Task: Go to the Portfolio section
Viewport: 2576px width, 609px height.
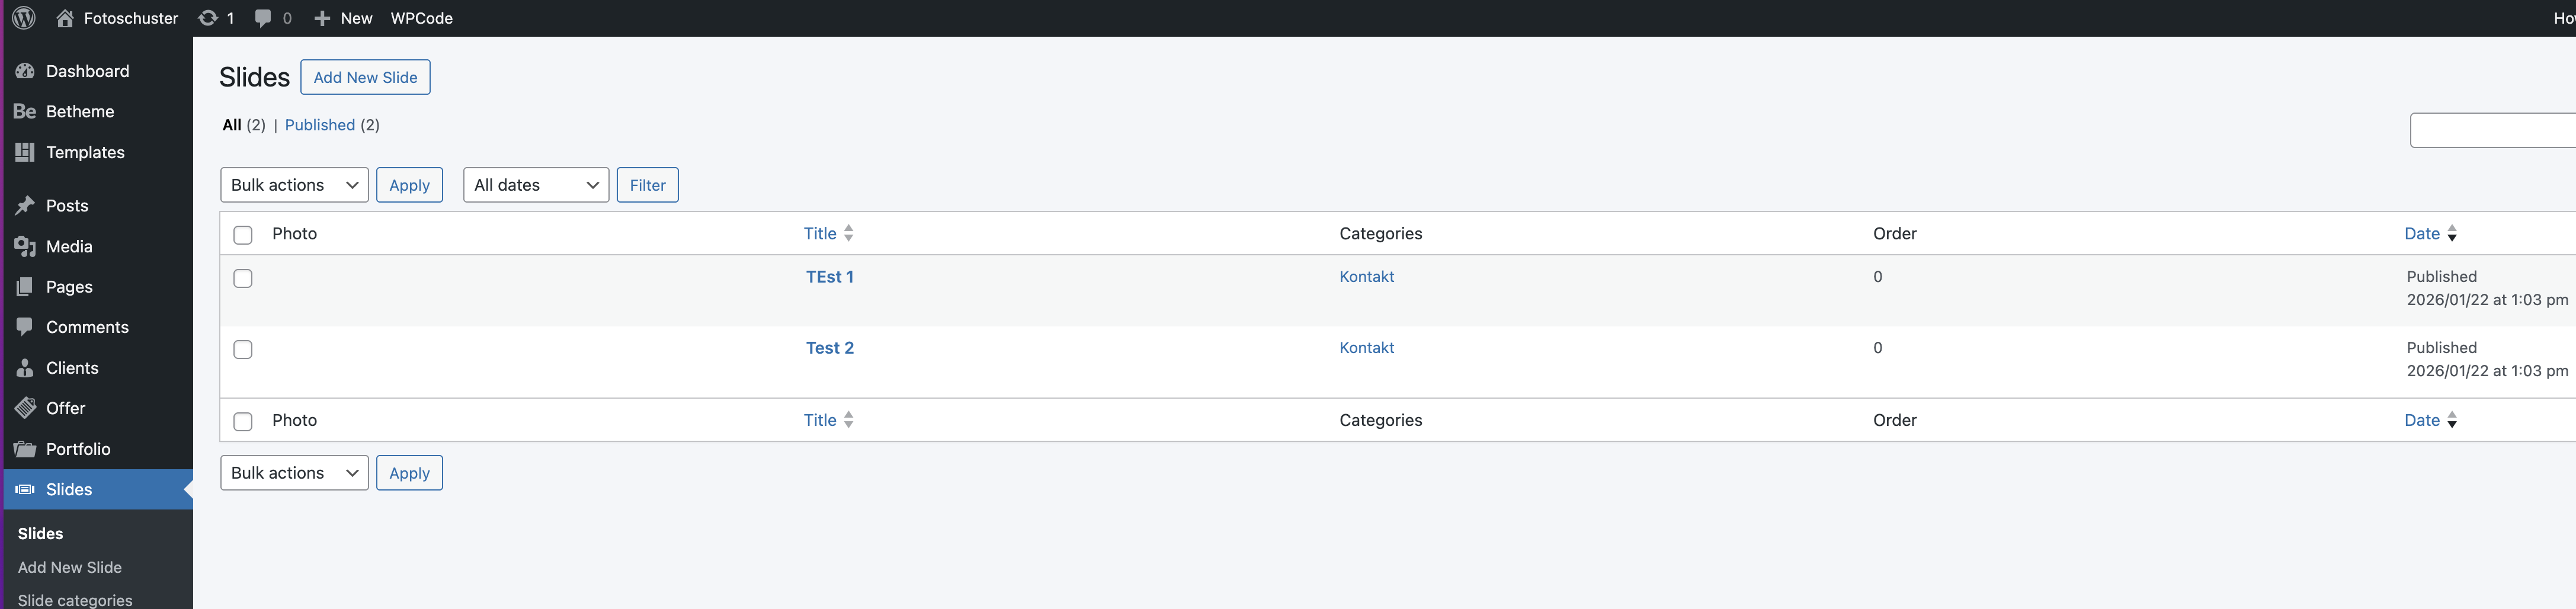Action: [78, 449]
